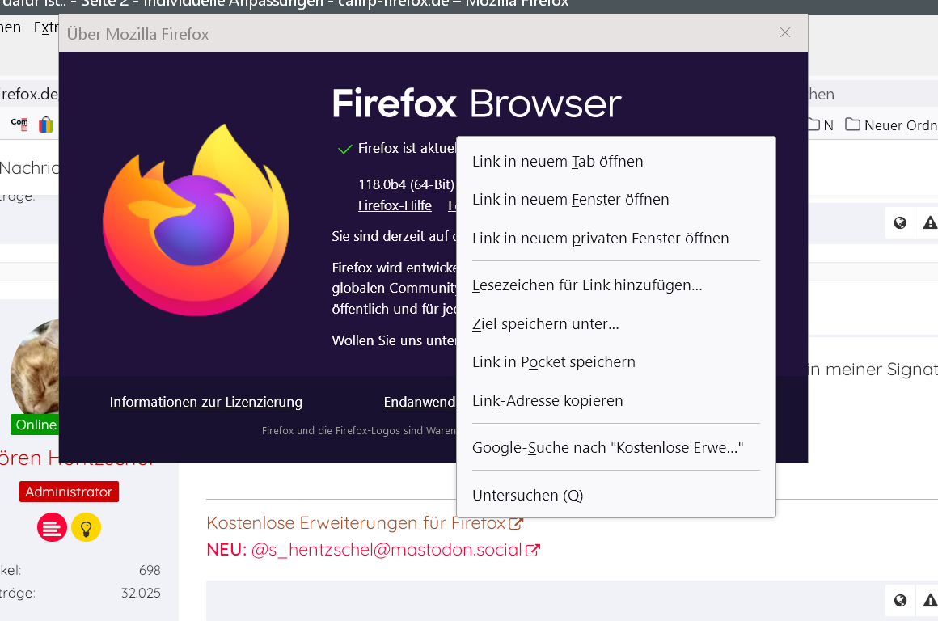Click the external-link icon after Erweiterungen link
The height and width of the screenshot is (621, 938).
516,524
